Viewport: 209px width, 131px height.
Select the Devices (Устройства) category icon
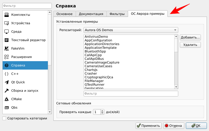[x=7, y=23]
